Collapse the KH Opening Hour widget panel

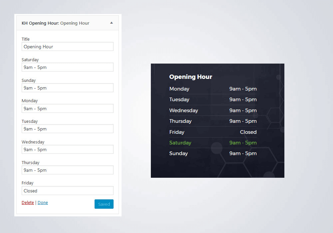coord(112,23)
